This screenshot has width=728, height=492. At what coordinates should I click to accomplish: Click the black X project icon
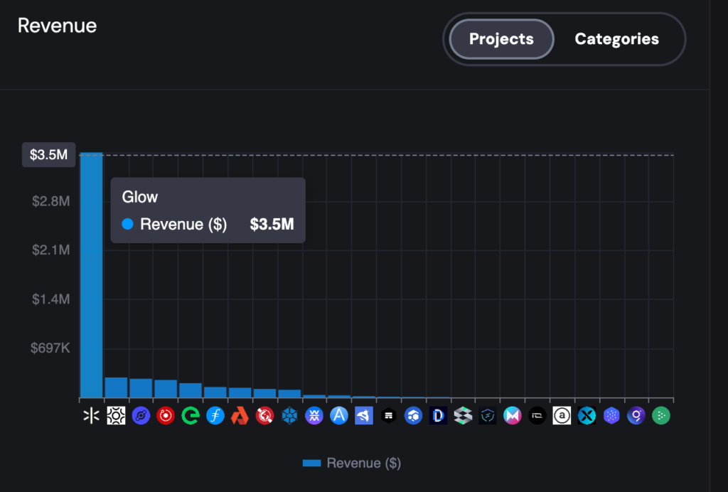point(587,415)
